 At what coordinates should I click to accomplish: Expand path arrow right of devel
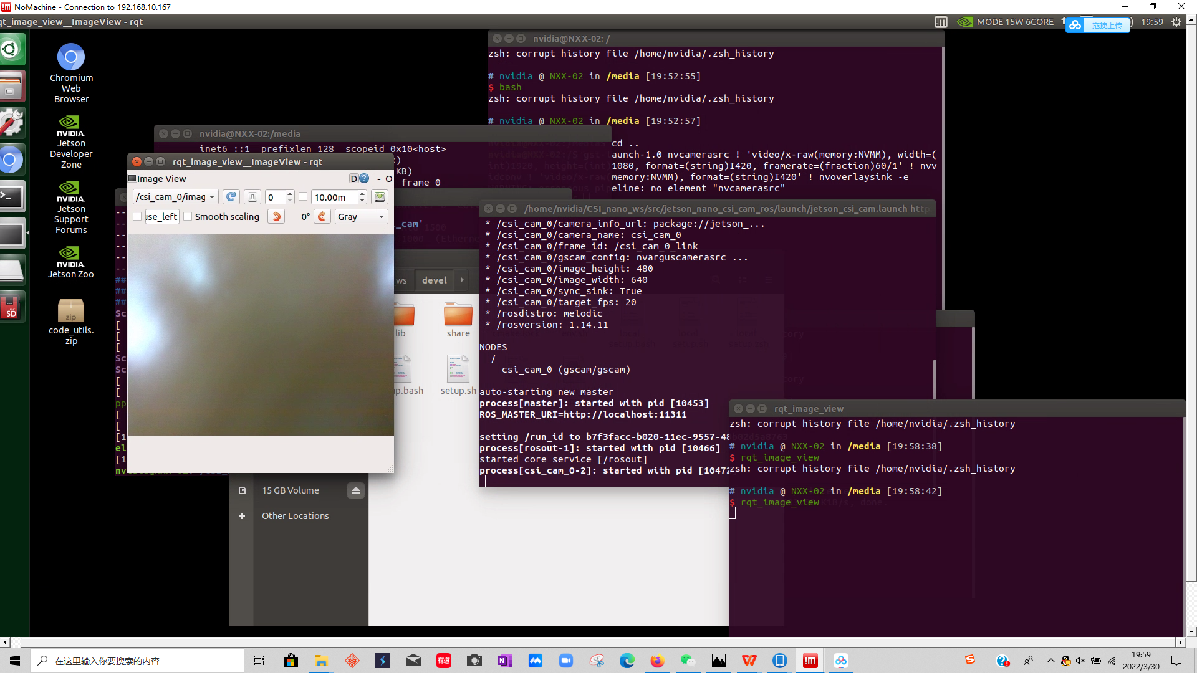click(x=462, y=280)
